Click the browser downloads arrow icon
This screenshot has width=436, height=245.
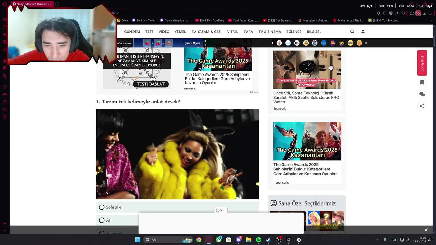424,13
